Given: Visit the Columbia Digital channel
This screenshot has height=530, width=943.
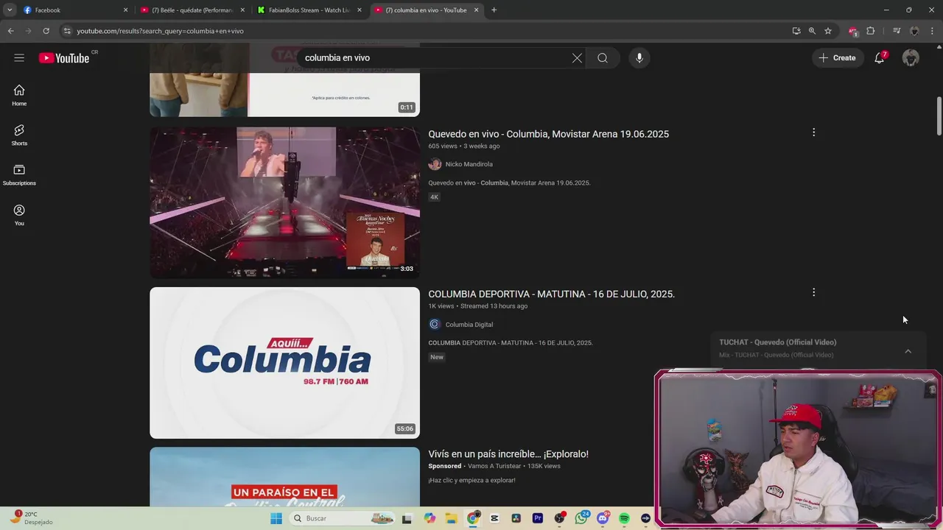Looking at the screenshot, I should click(469, 325).
